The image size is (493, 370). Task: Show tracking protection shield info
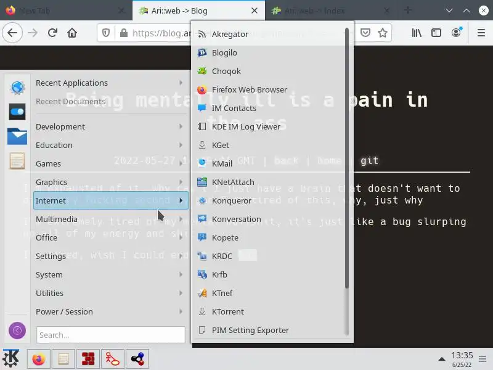coord(106,33)
